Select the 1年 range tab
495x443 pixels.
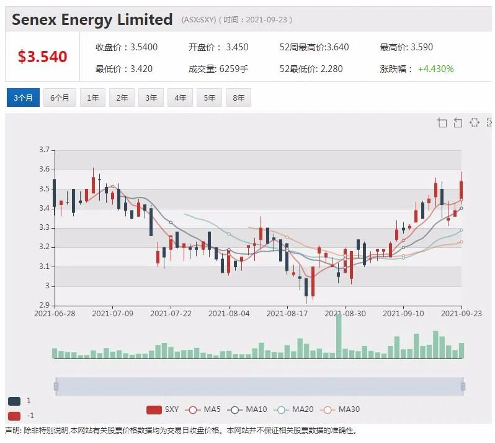point(92,98)
